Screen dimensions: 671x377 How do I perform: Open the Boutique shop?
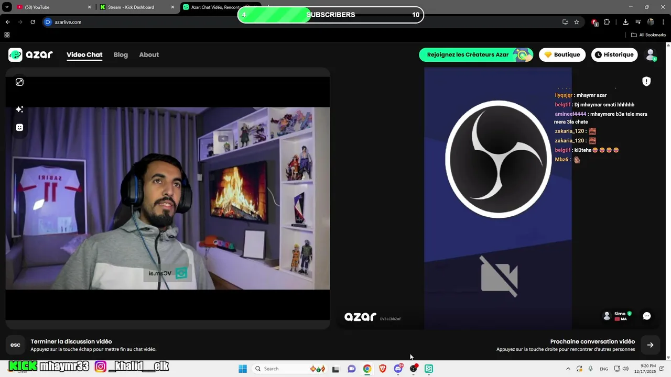pyautogui.click(x=562, y=54)
